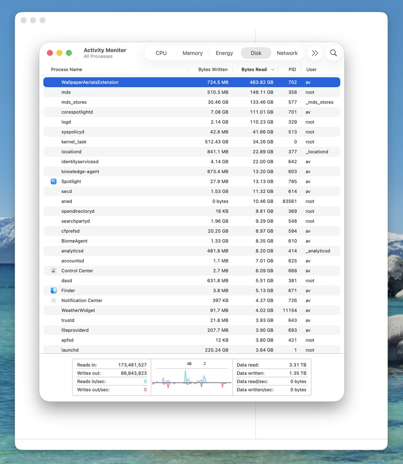The height and width of the screenshot is (464, 403).
Task: Click the Reads in/sec label
Action: point(91,382)
